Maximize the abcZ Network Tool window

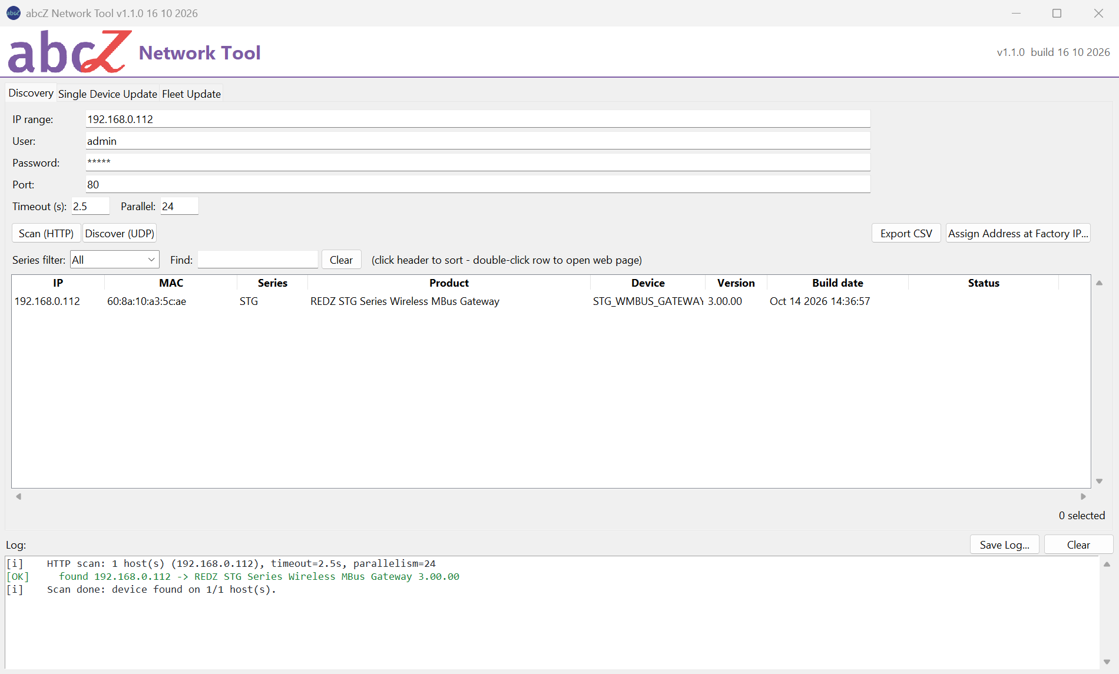coord(1057,13)
